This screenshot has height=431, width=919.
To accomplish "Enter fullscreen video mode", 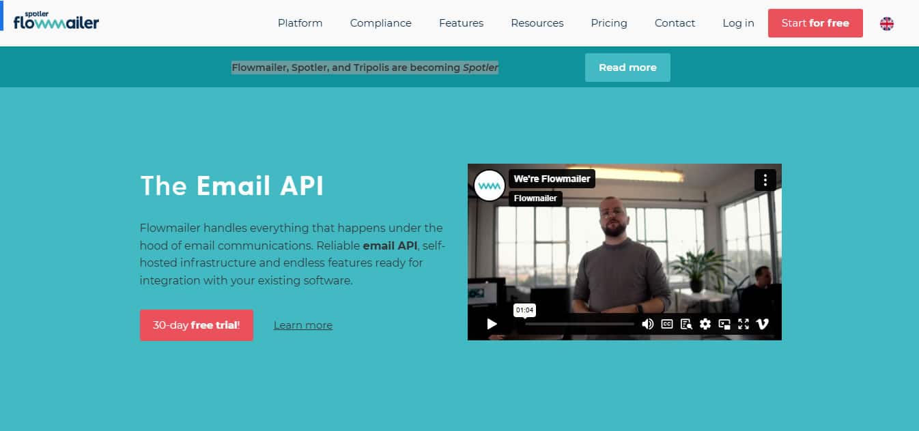I will 744,324.
